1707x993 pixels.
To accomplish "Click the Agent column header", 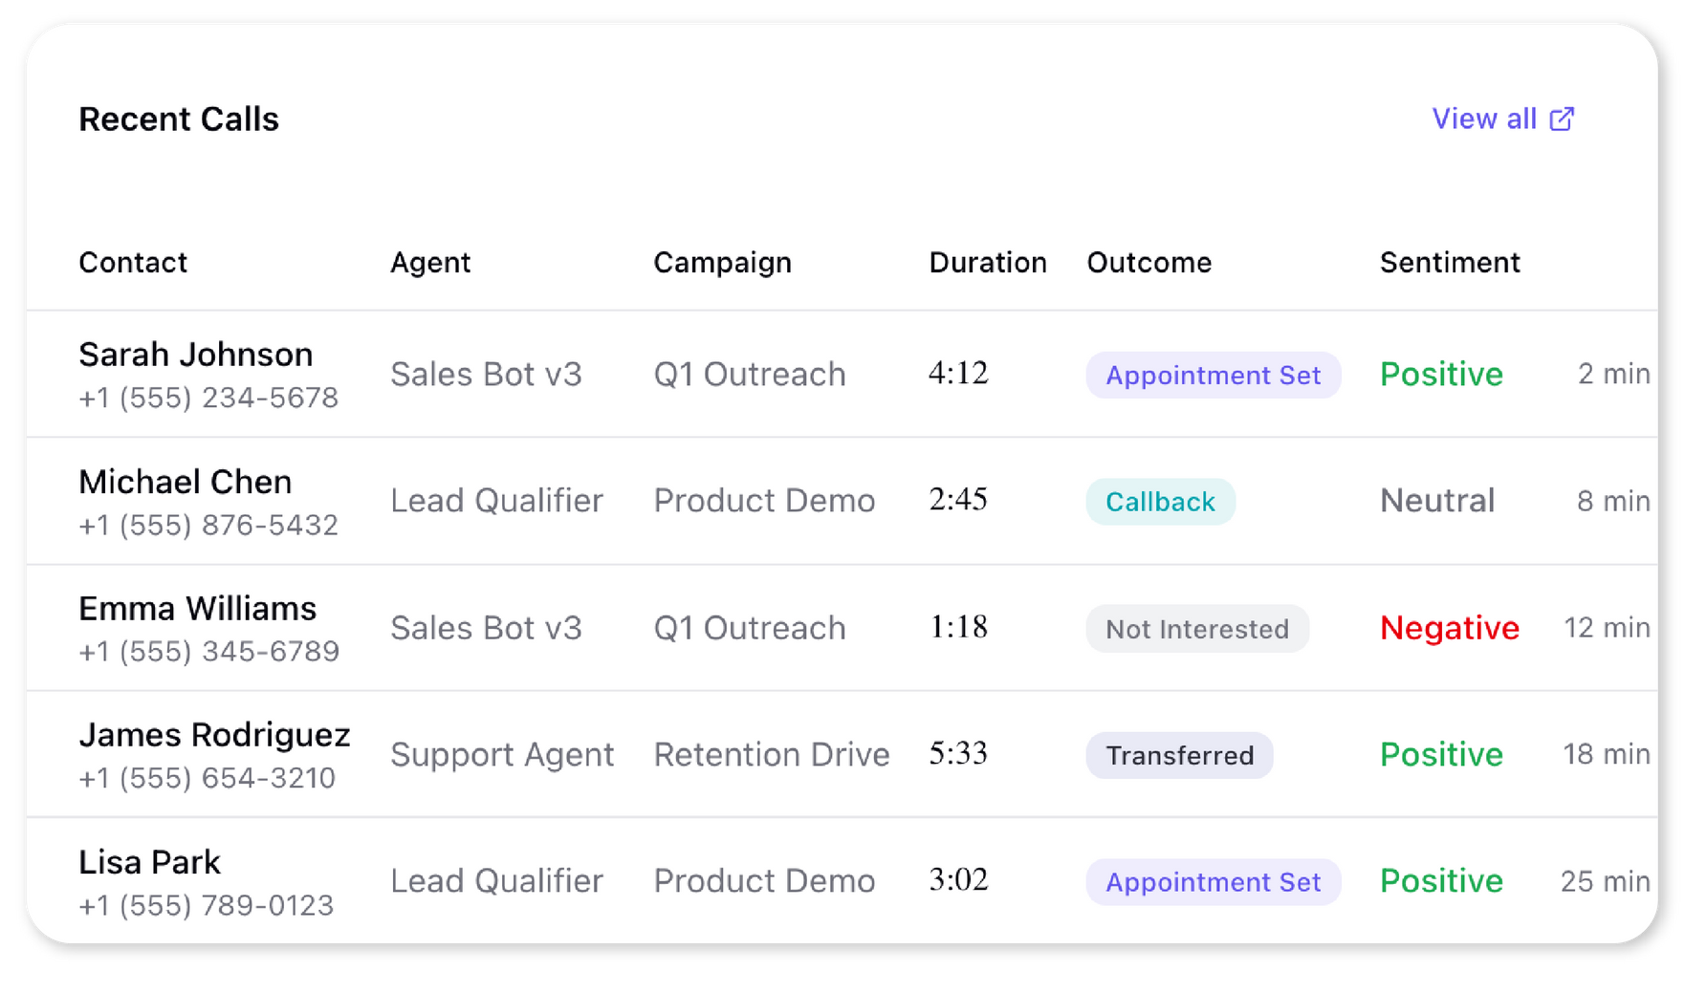I will 430,262.
